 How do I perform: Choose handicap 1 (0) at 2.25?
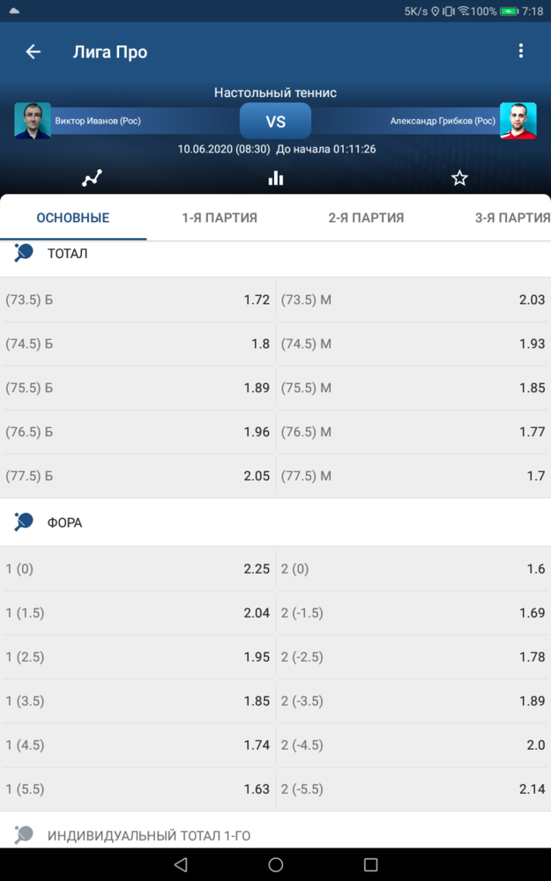click(x=138, y=568)
